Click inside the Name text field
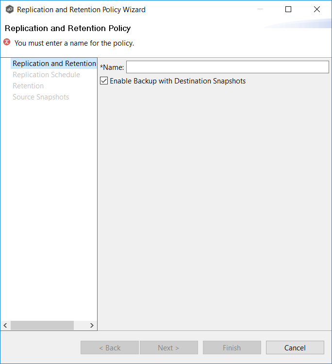 tap(227, 67)
